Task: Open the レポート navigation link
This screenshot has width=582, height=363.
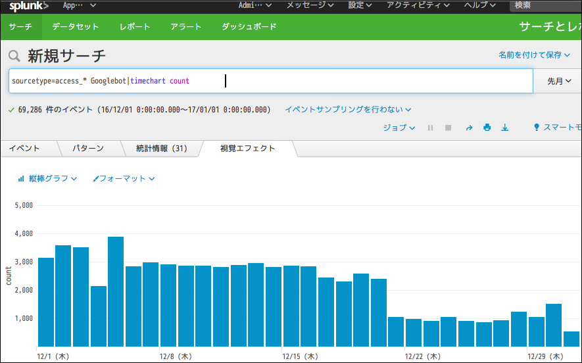Action: point(135,27)
